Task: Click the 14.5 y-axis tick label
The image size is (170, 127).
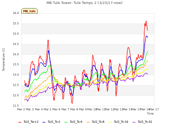Action: tap(16, 44)
